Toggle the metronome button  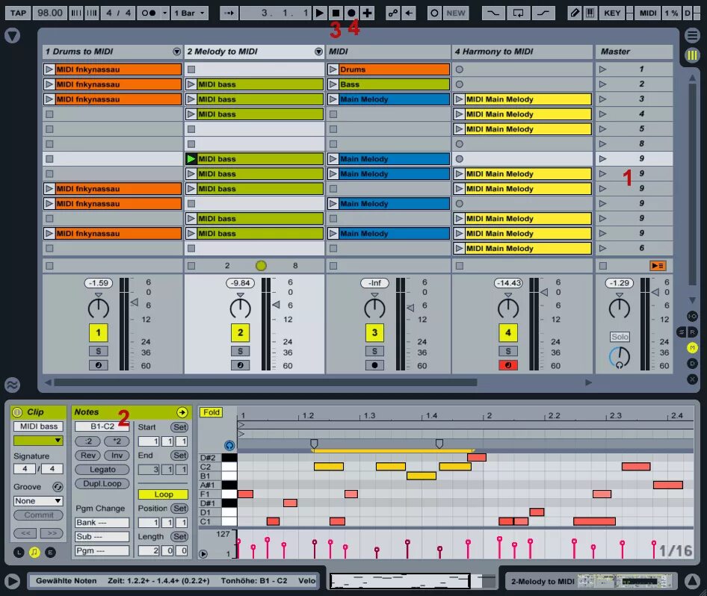(x=149, y=13)
